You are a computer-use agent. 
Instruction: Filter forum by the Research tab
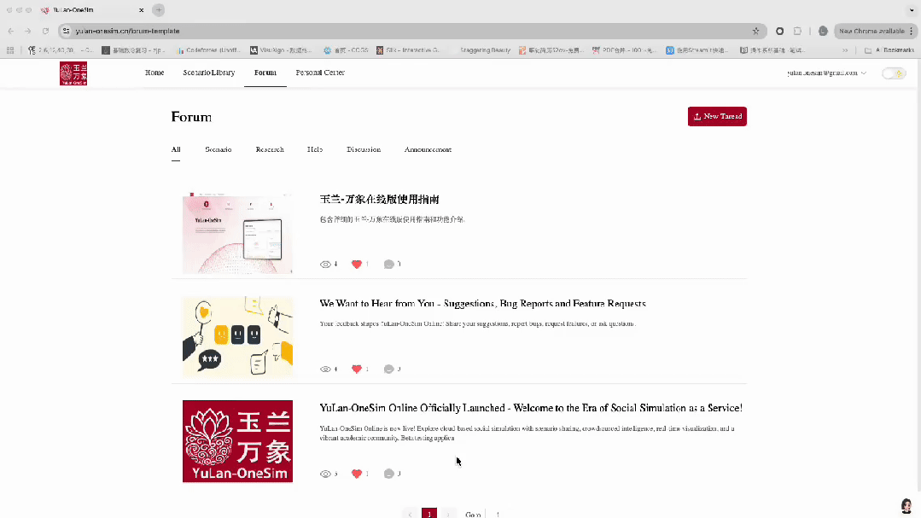[270, 149]
